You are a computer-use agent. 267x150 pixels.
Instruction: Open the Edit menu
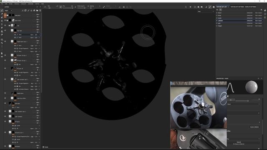pos(6,4)
